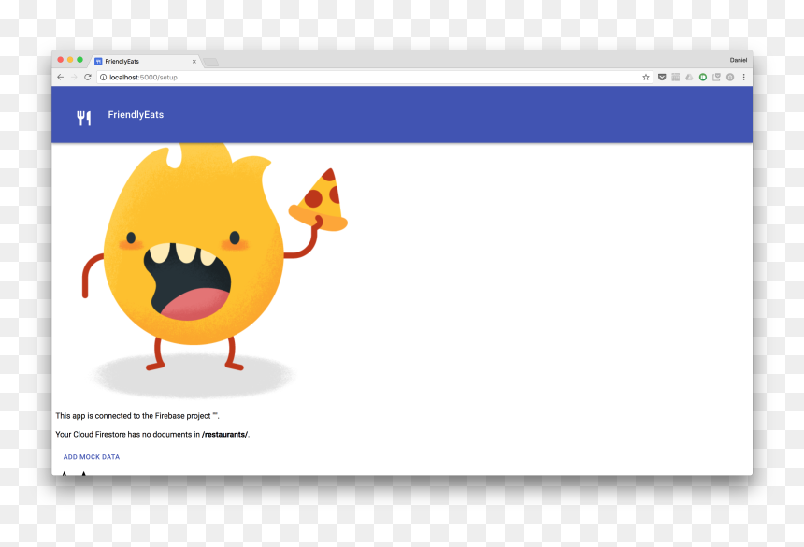Screen dimensions: 804x547
Task: Click the ADD MOCK DATA button
Action: 92,457
